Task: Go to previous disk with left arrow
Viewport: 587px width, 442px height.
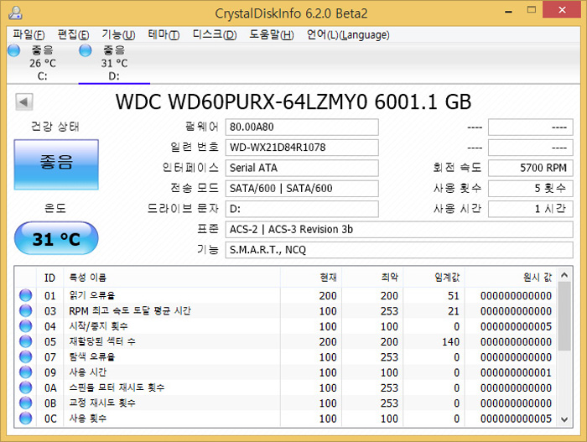Action: [24, 101]
